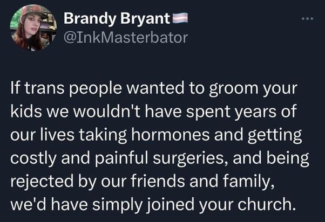Click the trans flag emoji beside the name
This screenshot has height=222, width=325.
point(180,17)
